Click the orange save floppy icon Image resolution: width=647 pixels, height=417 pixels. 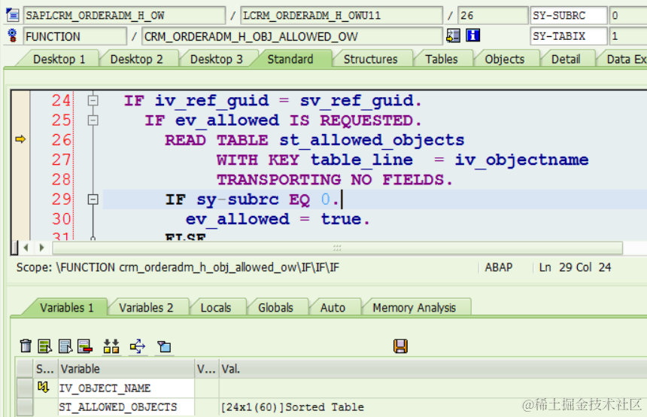click(400, 346)
